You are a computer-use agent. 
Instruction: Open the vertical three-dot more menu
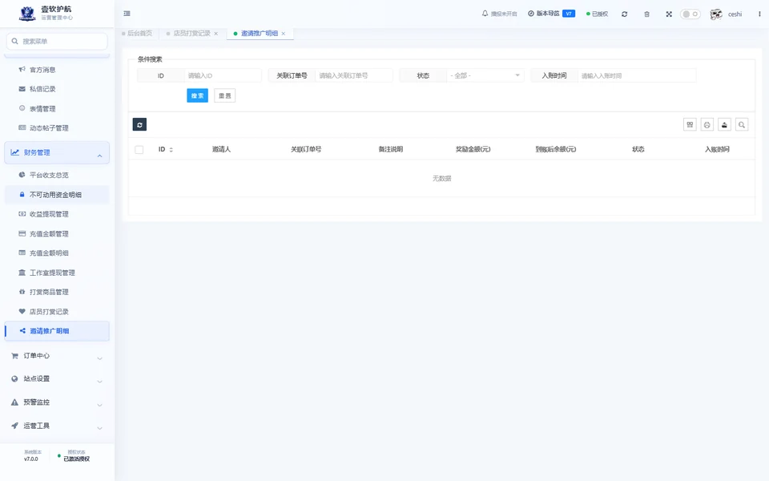click(759, 14)
